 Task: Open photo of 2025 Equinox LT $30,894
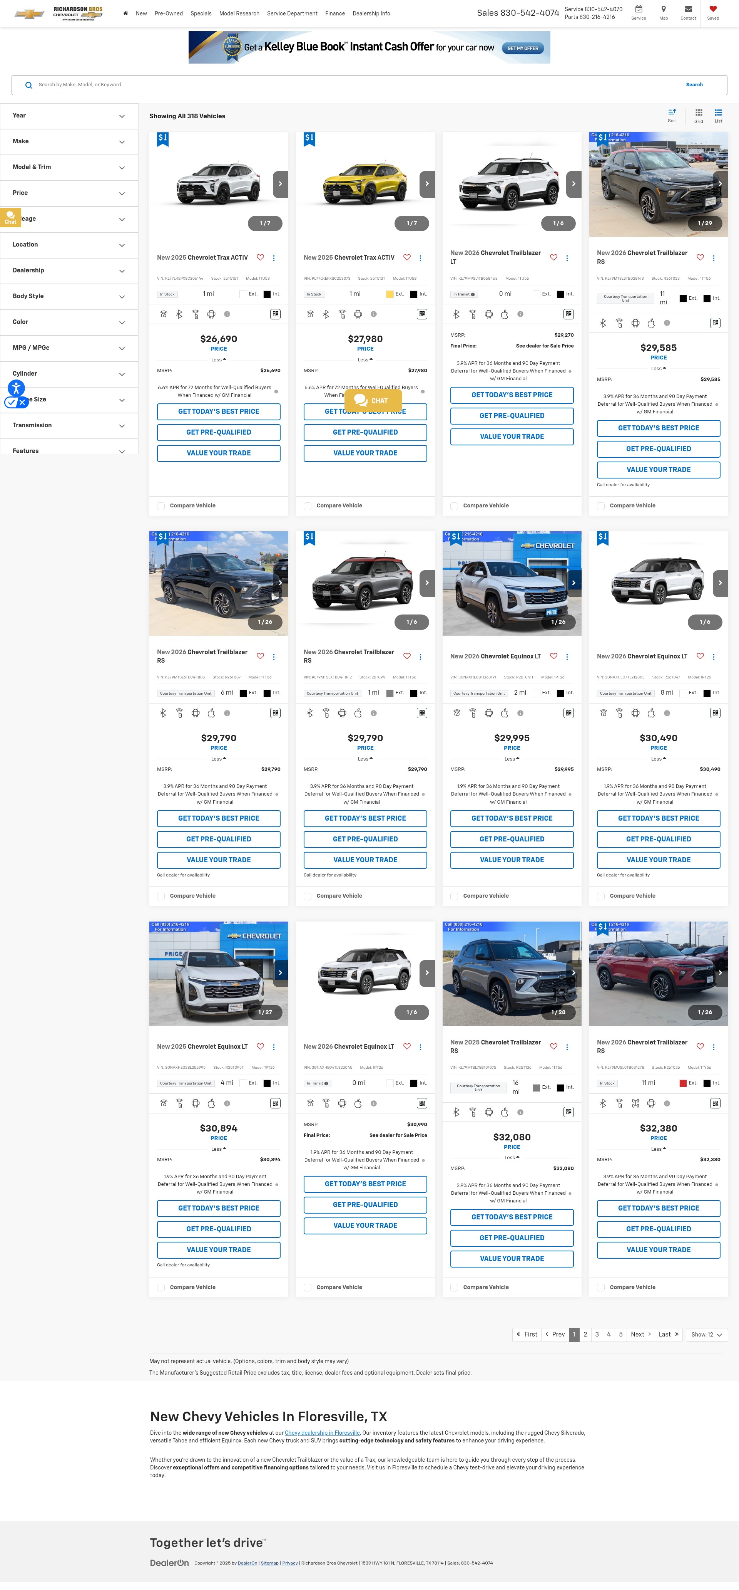pos(218,974)
